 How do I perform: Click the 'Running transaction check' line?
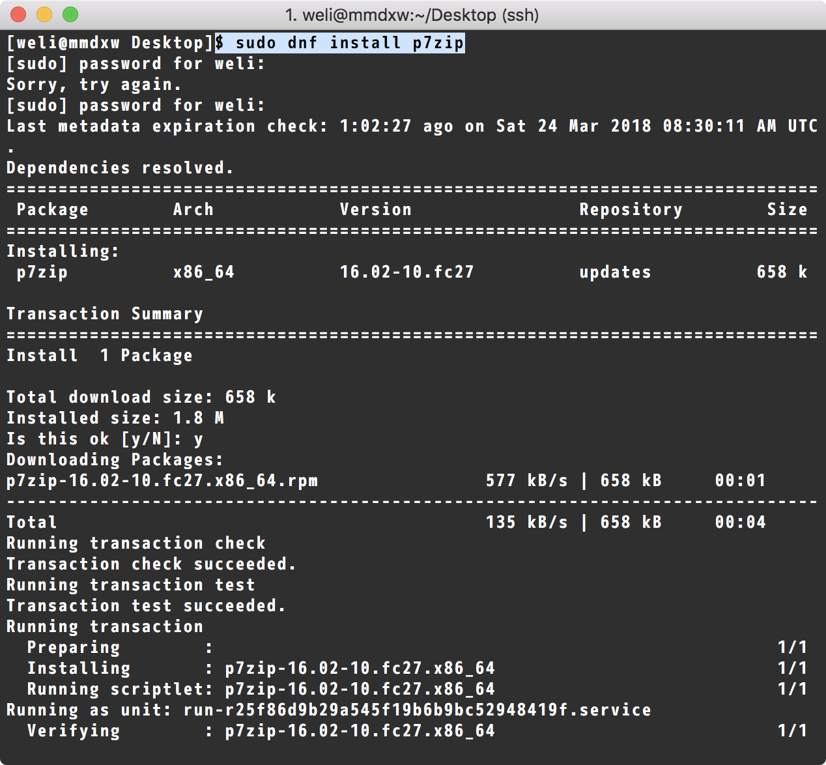136,543
